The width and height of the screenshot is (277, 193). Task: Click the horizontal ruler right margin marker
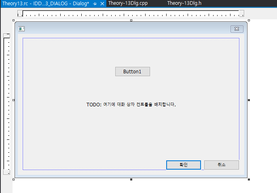tap(241, 13)
